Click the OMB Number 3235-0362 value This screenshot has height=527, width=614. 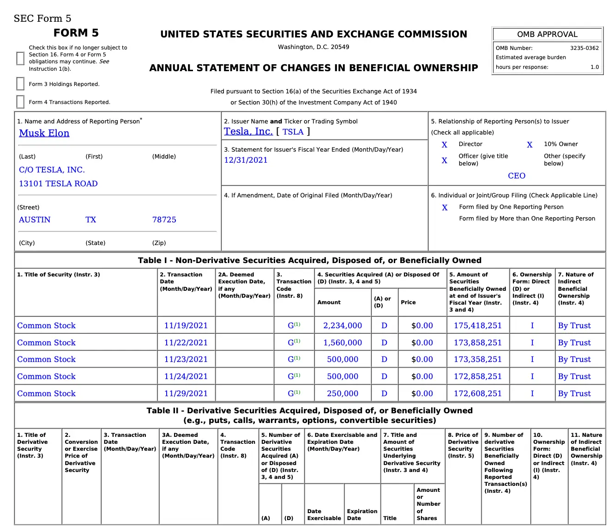[x=584, y=48]
